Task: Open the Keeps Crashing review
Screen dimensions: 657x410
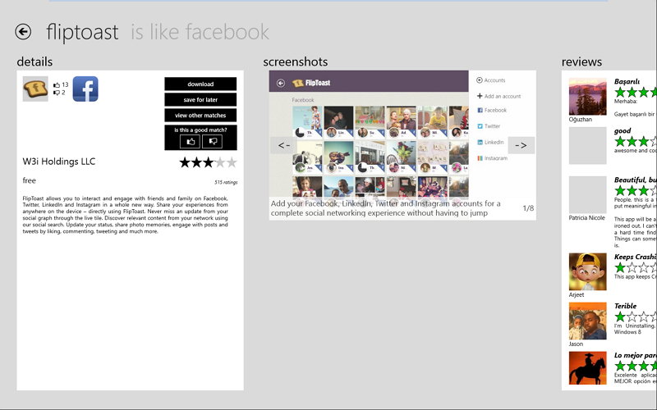Action: point(635,257)
